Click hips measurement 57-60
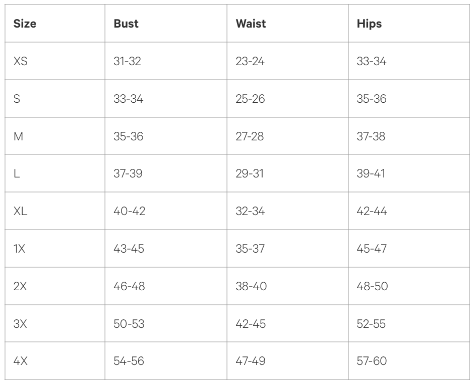This screenshot has height=388, width=476. click(372, 361)
